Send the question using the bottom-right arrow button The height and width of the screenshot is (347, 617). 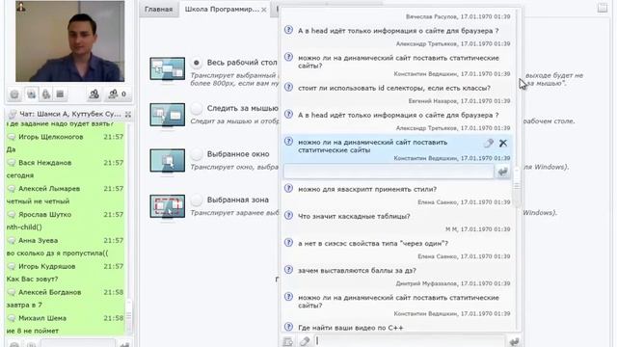[x=514, y=341]
